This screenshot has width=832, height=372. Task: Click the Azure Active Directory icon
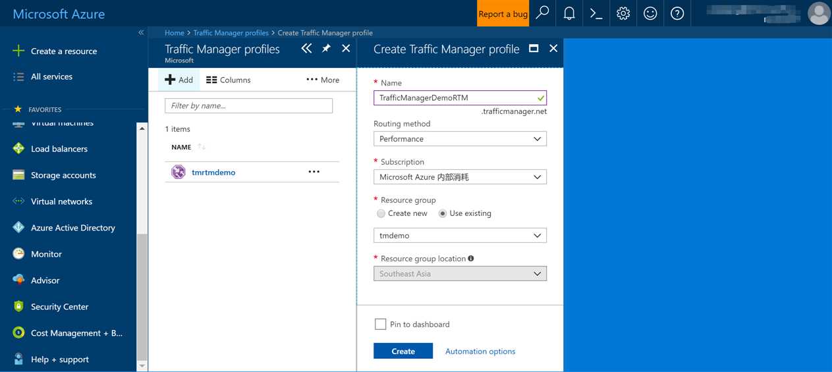18,228
